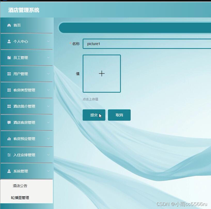Image resolution: width=211 pixels, height=209 pixels.
Task: Expand the 入住安排管理 chevron
Action: tap(48, 155)
